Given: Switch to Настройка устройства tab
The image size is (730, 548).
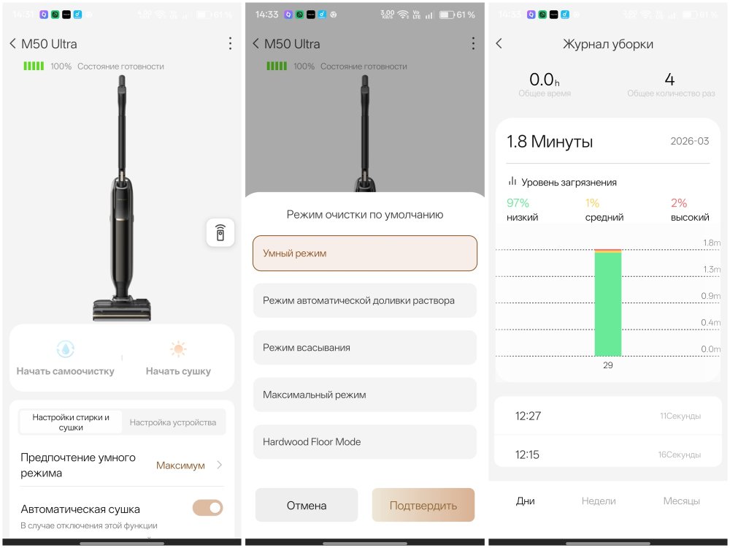Looking at the screenshot, I should click(173, 422).
